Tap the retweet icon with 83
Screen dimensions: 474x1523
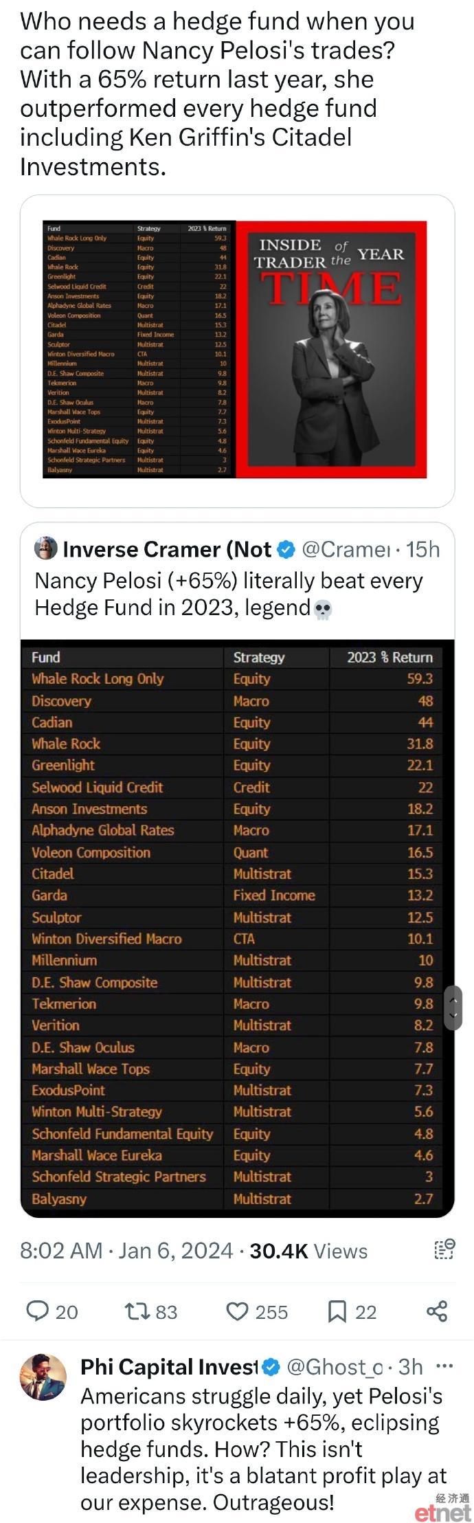click(136, 1311)
